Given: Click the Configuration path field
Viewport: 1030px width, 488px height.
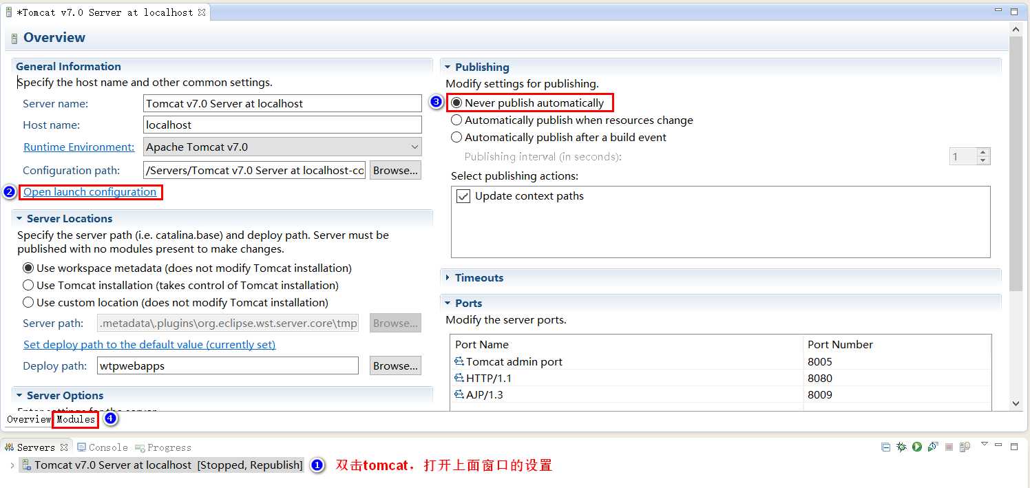Looking at the screenshot, I should pos(254,170).
